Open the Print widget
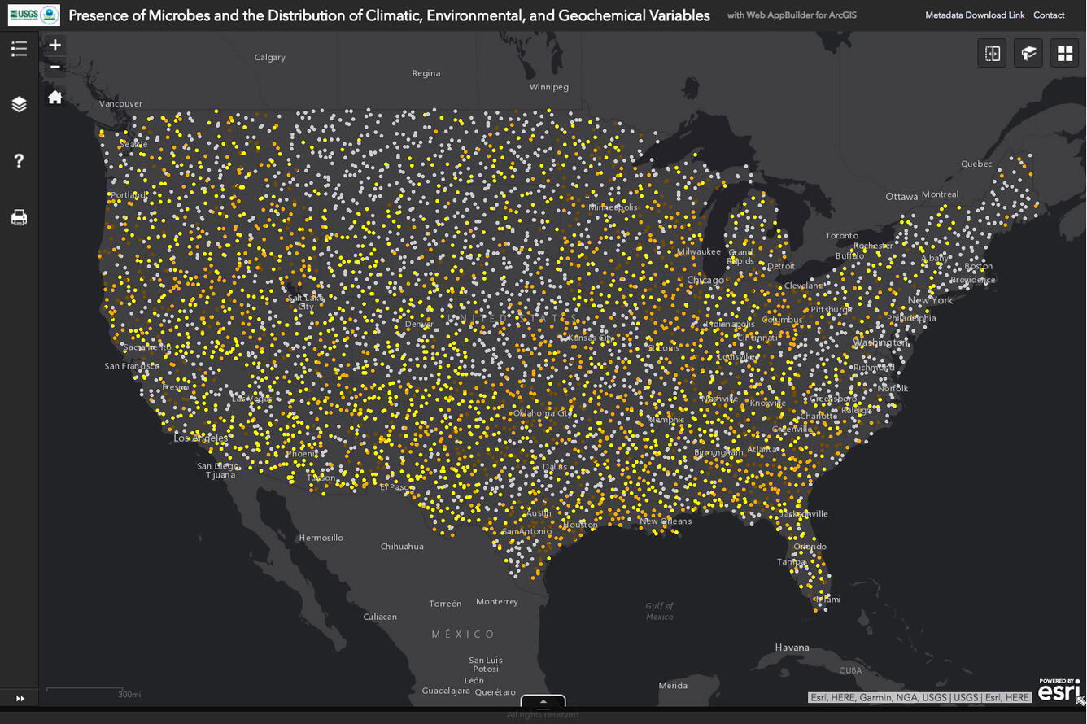 [19, 217]
